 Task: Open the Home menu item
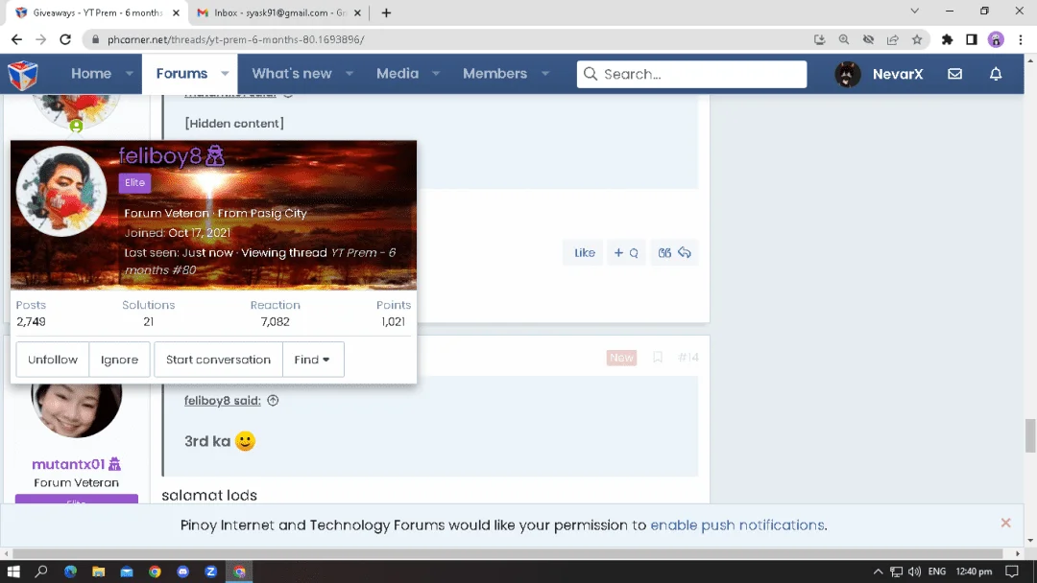(x=91, y=74)
